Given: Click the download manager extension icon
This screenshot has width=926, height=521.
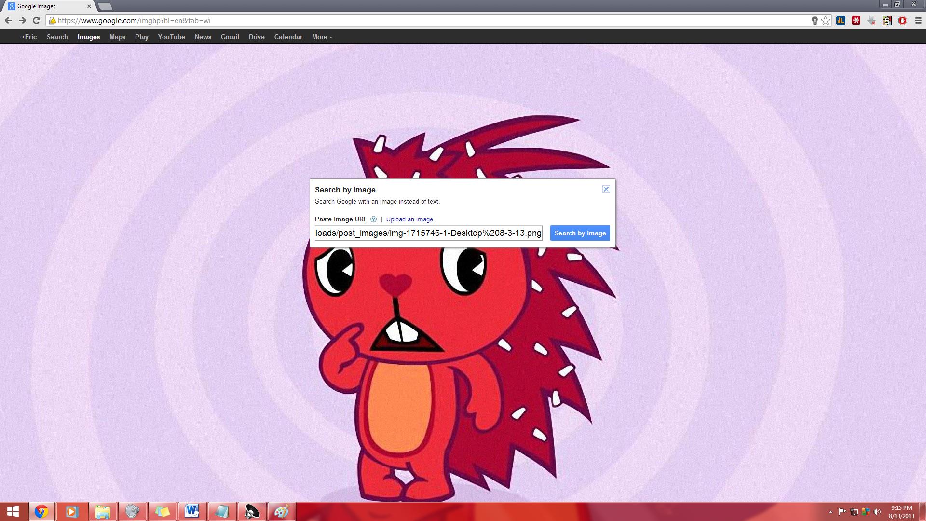Looking at the screenshot, I should coord(871,20).
